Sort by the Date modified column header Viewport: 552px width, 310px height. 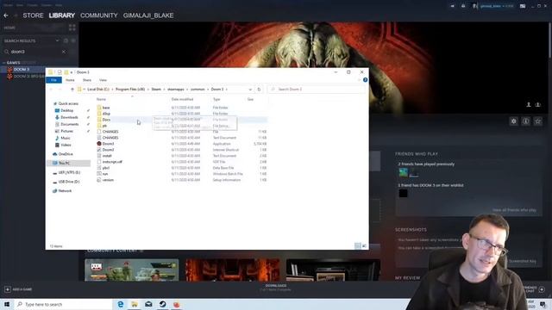pyautogui.click(x=182, y=100)
